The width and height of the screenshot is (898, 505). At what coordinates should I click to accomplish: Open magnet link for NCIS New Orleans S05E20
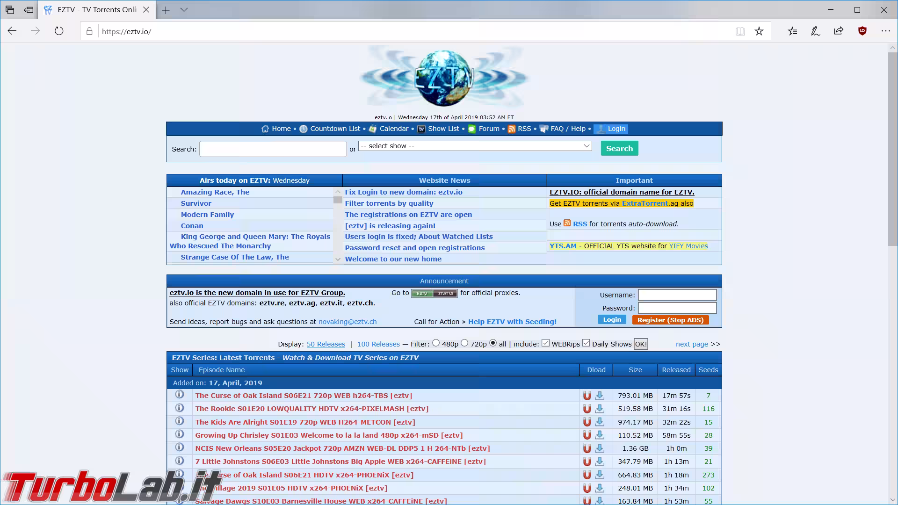[587, 448]
